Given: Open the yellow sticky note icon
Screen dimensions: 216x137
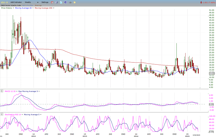Looking at the screenshot, I should (x=75, y=2).
